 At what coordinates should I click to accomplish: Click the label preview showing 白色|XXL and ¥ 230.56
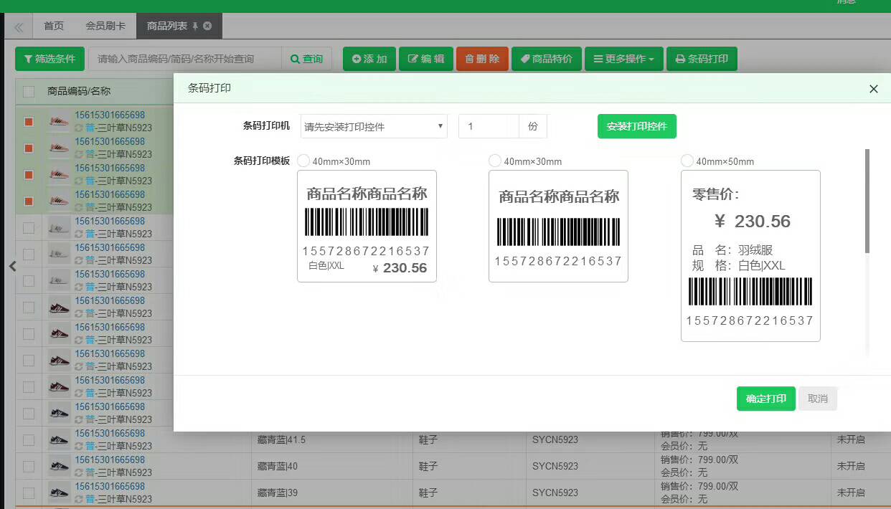point(367,226)
